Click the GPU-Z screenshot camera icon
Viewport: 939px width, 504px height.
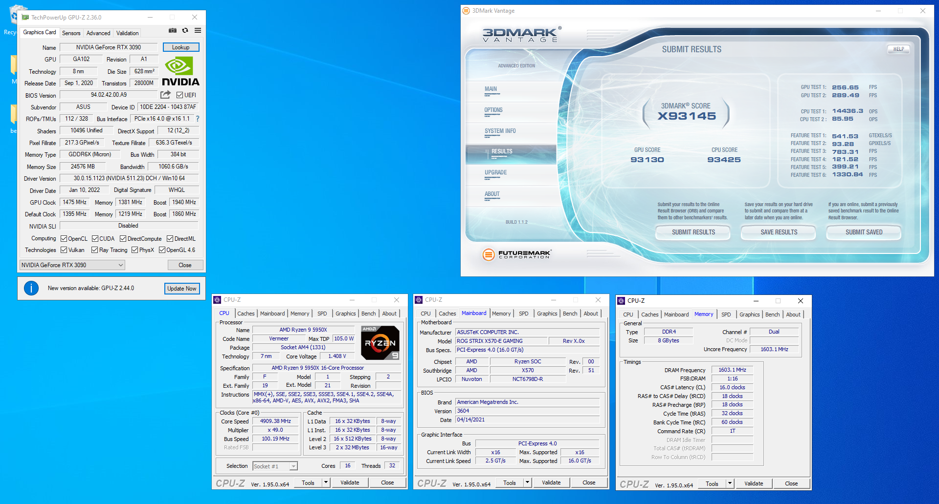tap(173, 30)
